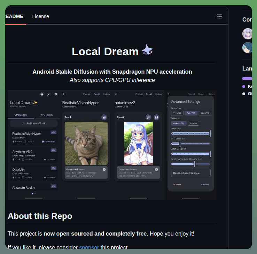Click Add Custom Model button

(34, 123)
